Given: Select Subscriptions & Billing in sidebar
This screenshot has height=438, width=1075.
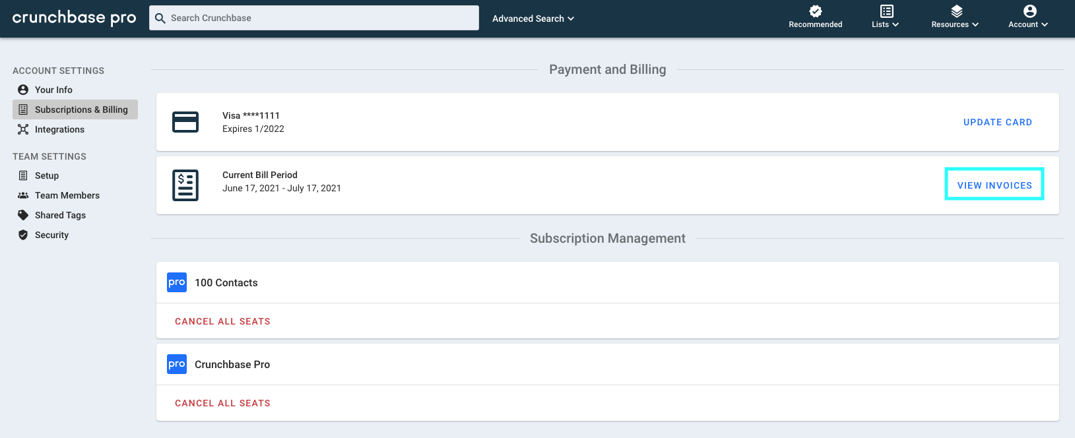Looking at the screenshot, I should click(75, 109).
